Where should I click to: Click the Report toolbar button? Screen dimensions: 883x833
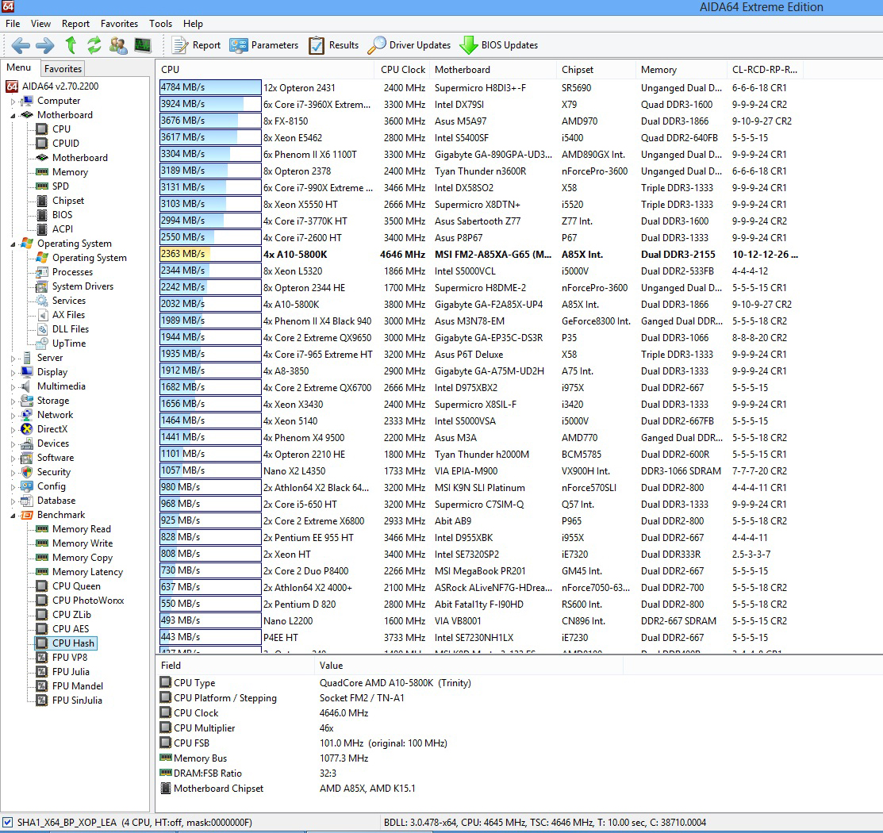[x=196, y=45]
